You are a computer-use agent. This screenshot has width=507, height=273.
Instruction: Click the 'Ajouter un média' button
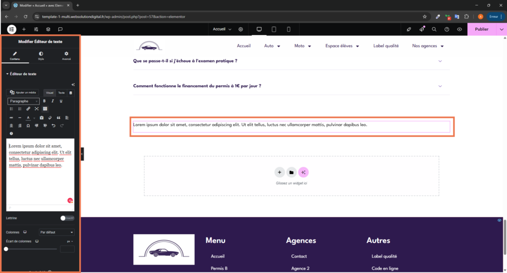(x=23, y=93)
